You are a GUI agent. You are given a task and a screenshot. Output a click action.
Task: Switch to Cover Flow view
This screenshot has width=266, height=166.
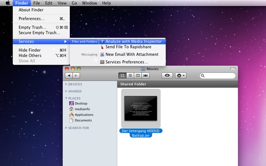[x=146, y=76]
